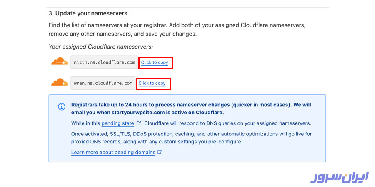This screenshot has height=187, width=375.
Task: Copy the wren.ns.cloudflare.com nameserver
Action: tap(152, 83)
